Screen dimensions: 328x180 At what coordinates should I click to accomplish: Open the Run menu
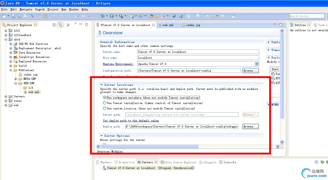(64, 9)
